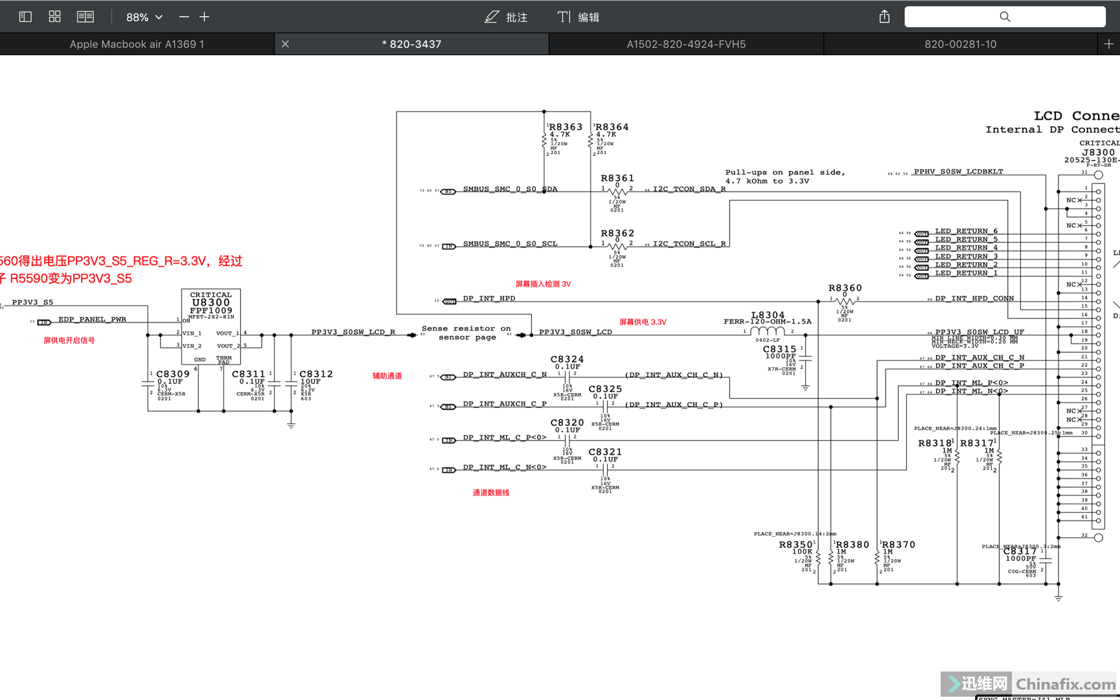
Task: Select the LED_RETURN_6 signal label
Action: click(x=966, y=231)
